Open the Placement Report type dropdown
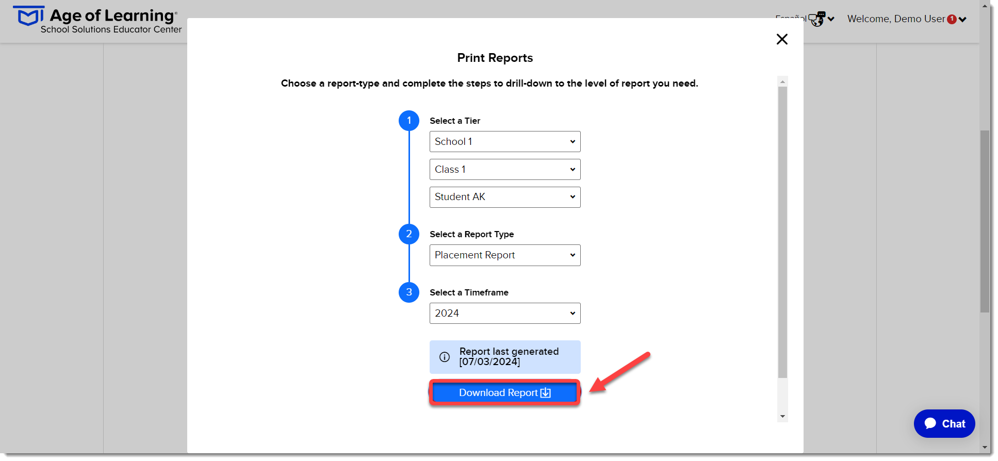998x461 pixels. (505, 255)
